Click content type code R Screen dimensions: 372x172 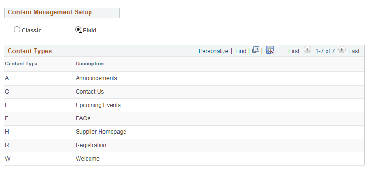[7, 145]
